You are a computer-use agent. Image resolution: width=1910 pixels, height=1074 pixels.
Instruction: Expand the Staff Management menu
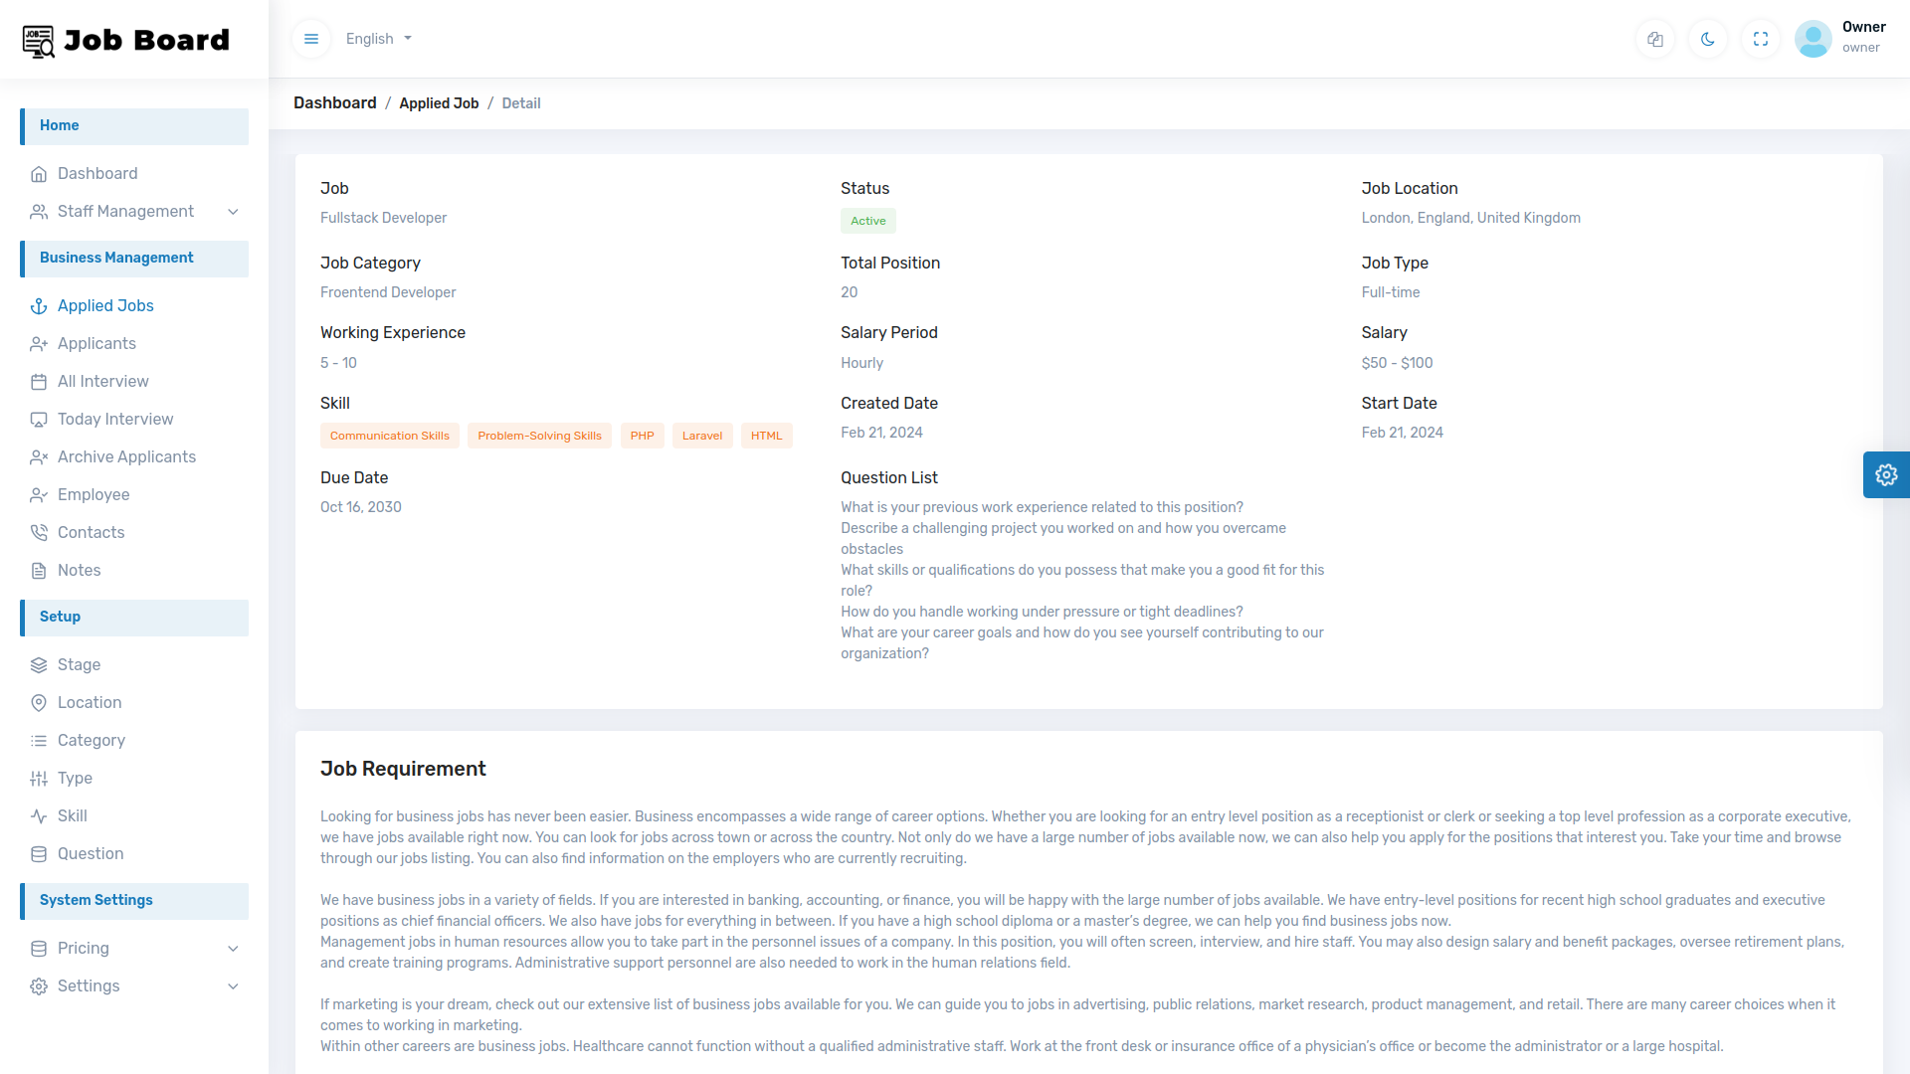pyautogui.click(x=125, y=211)
